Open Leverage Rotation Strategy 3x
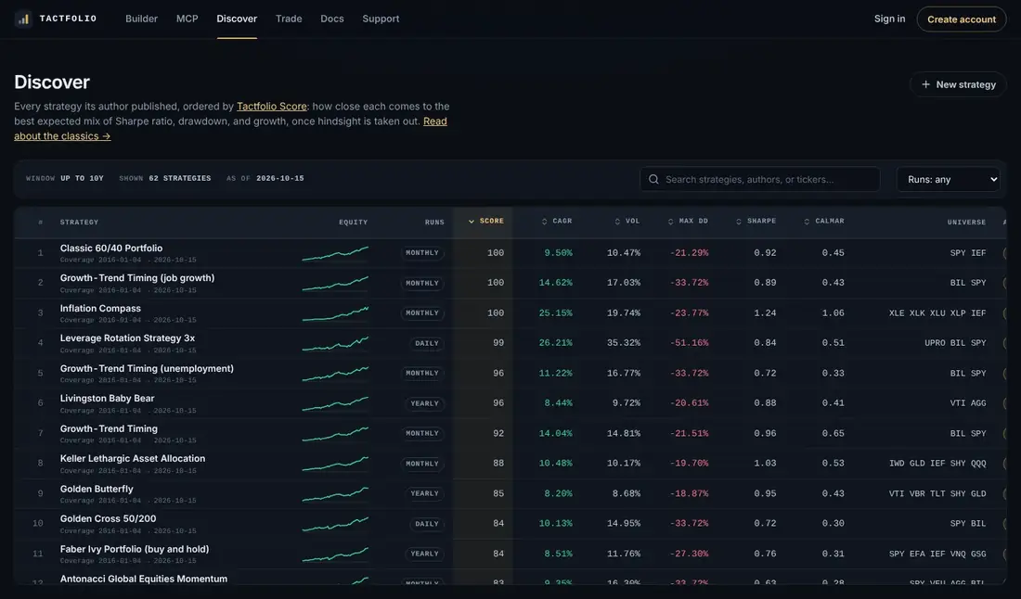The width and height of the screenshot is (1021, 599). [x=128, y=338]
